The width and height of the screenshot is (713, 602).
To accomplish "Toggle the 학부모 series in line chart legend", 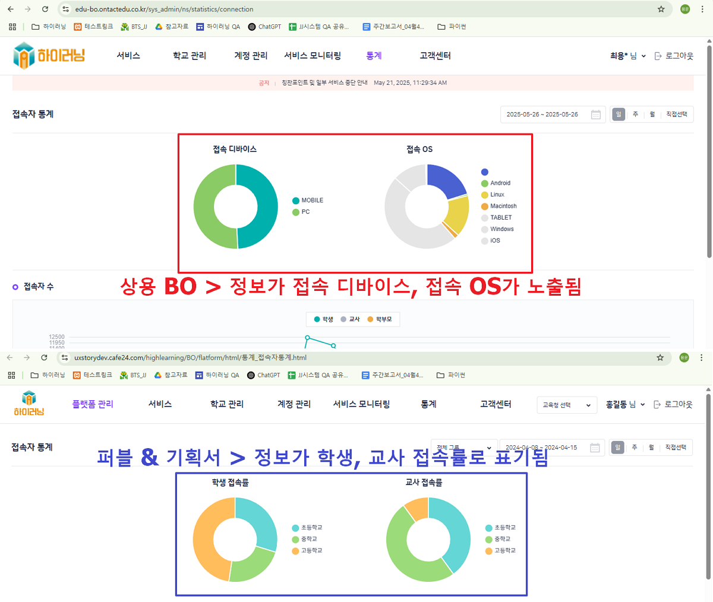I will pyautogui.click(x=379, y=319).
